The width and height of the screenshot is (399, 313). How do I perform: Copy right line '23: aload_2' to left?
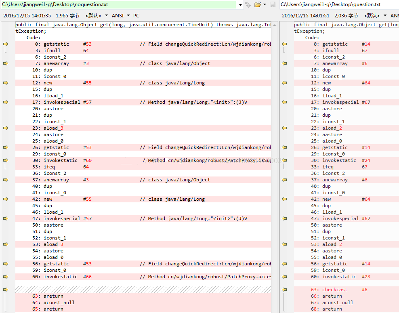[x=284, y=128]
